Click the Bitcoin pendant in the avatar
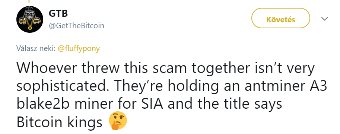This screenshot has height=134, width=340. [30, 28]
